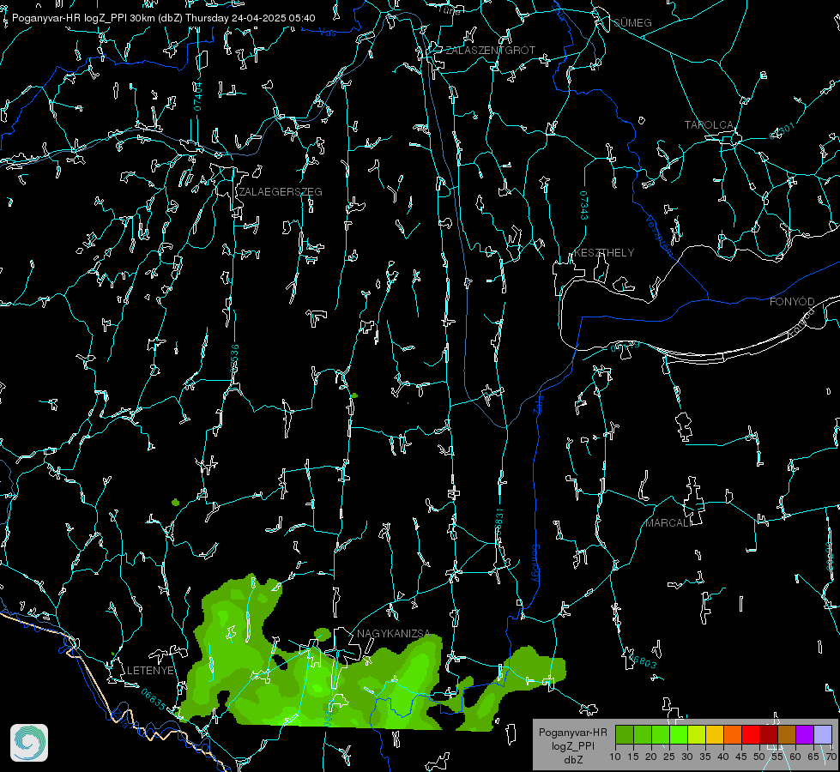This screenshot has height=772, width=840.
Task: Click the yellow 35–40 dBZ swatch
Action: [x=715, y=734]
